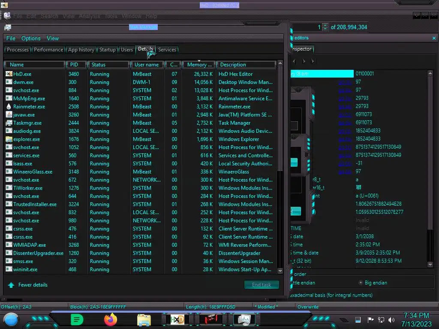The width and height of the screenshot is (439, 329).
Task: Sort by the PID column header
Action: 76,65
